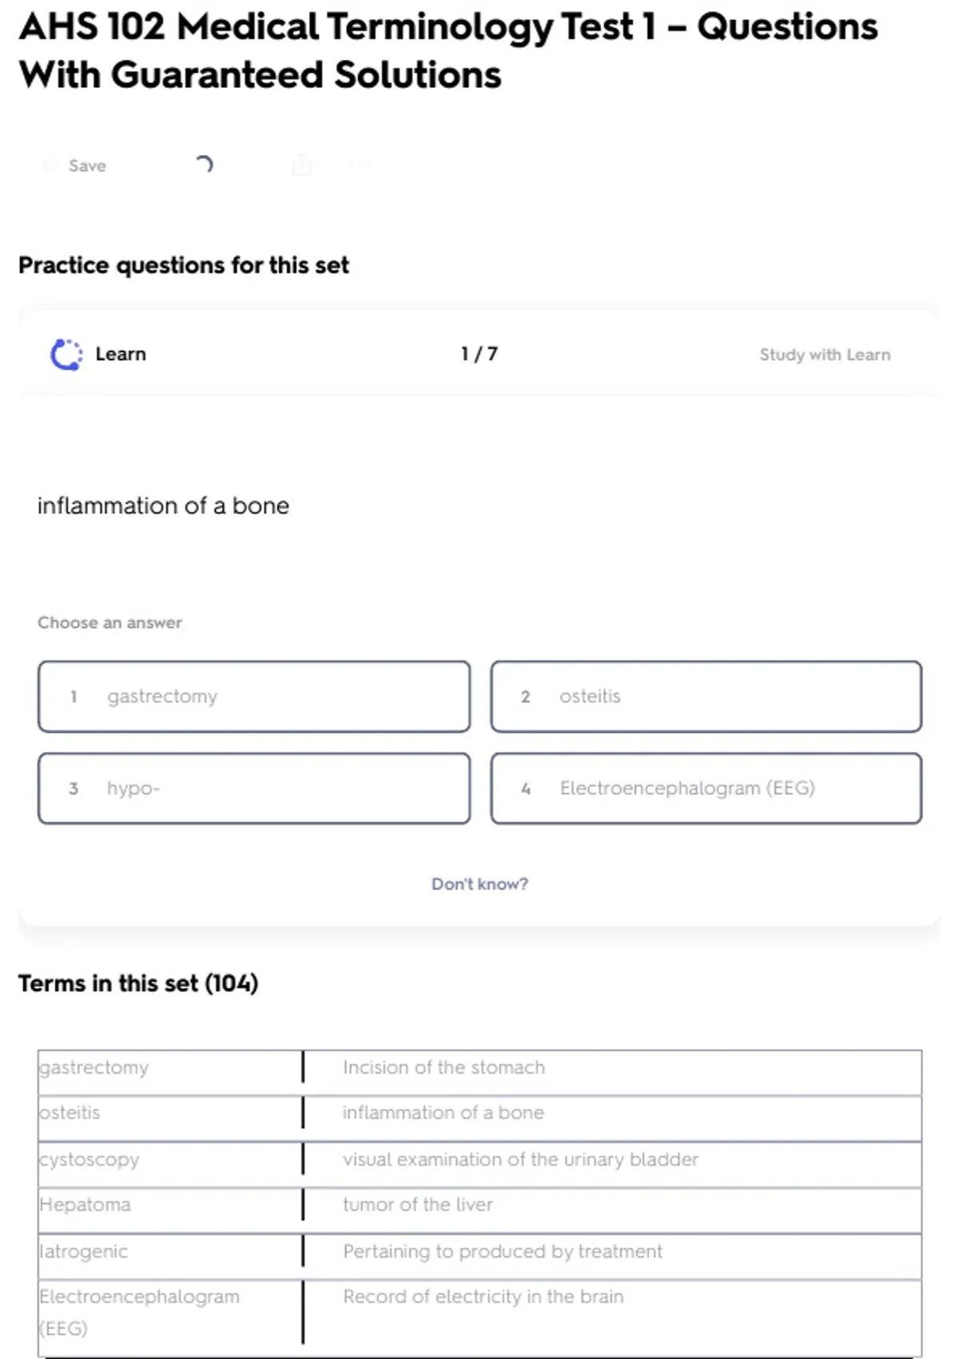Screen dimensions: 959x1359
Task: Choose answer 1 gastrectomy
Action: [x=254, y=696]
